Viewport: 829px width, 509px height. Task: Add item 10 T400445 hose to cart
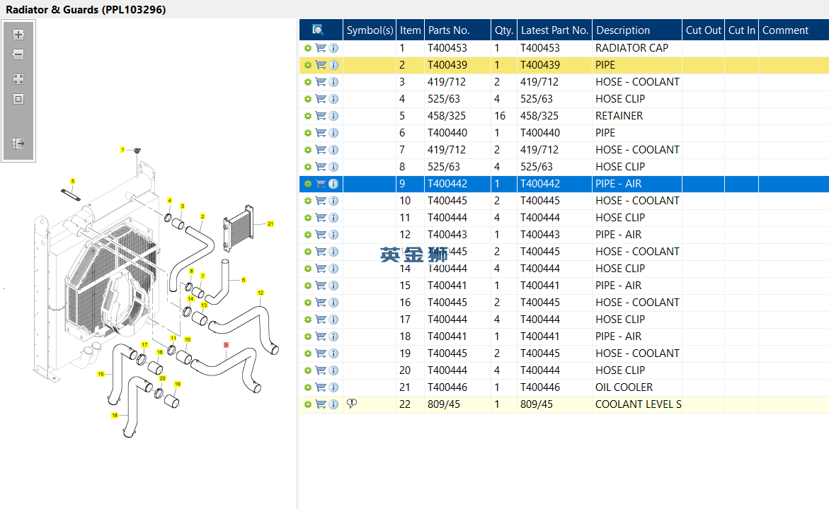click(x=321, y=201)
